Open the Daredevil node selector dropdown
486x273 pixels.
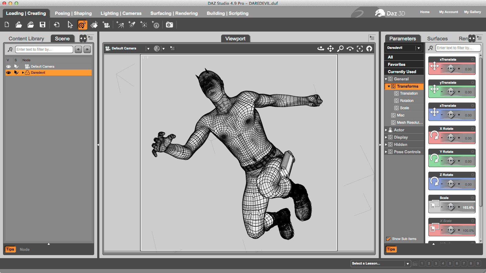[419, 48]
